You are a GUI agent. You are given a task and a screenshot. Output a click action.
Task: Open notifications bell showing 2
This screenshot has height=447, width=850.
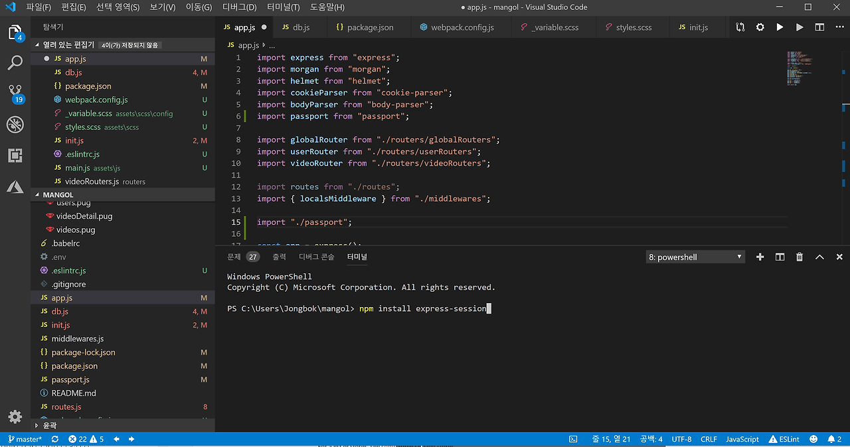834,439
